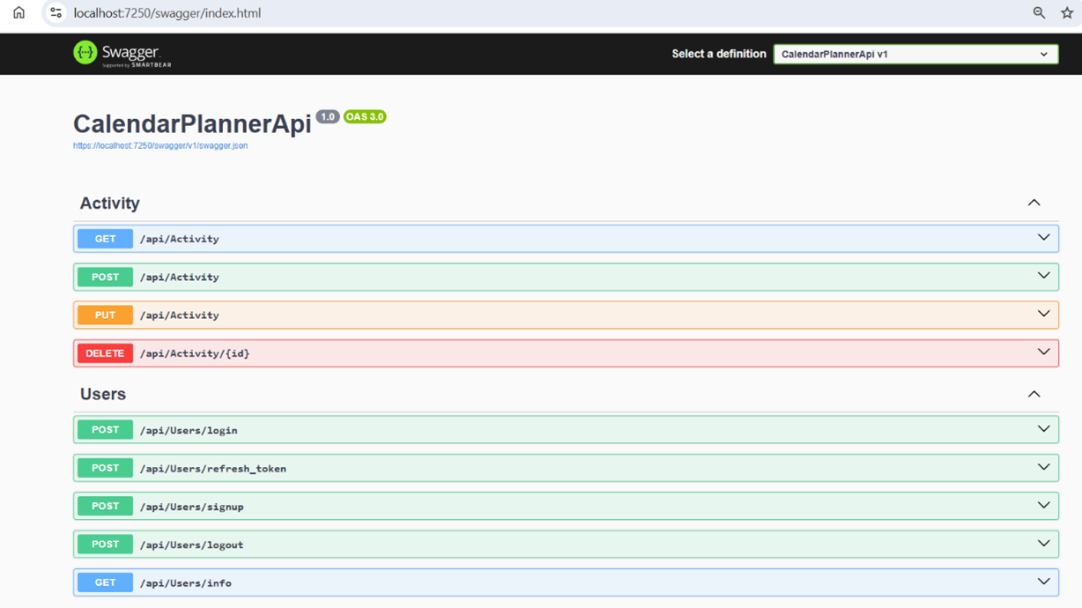Screen dimensions: 1082x608
Task: Click the POST badge for /api/Users/login
Action: click(x=105, y=430)
